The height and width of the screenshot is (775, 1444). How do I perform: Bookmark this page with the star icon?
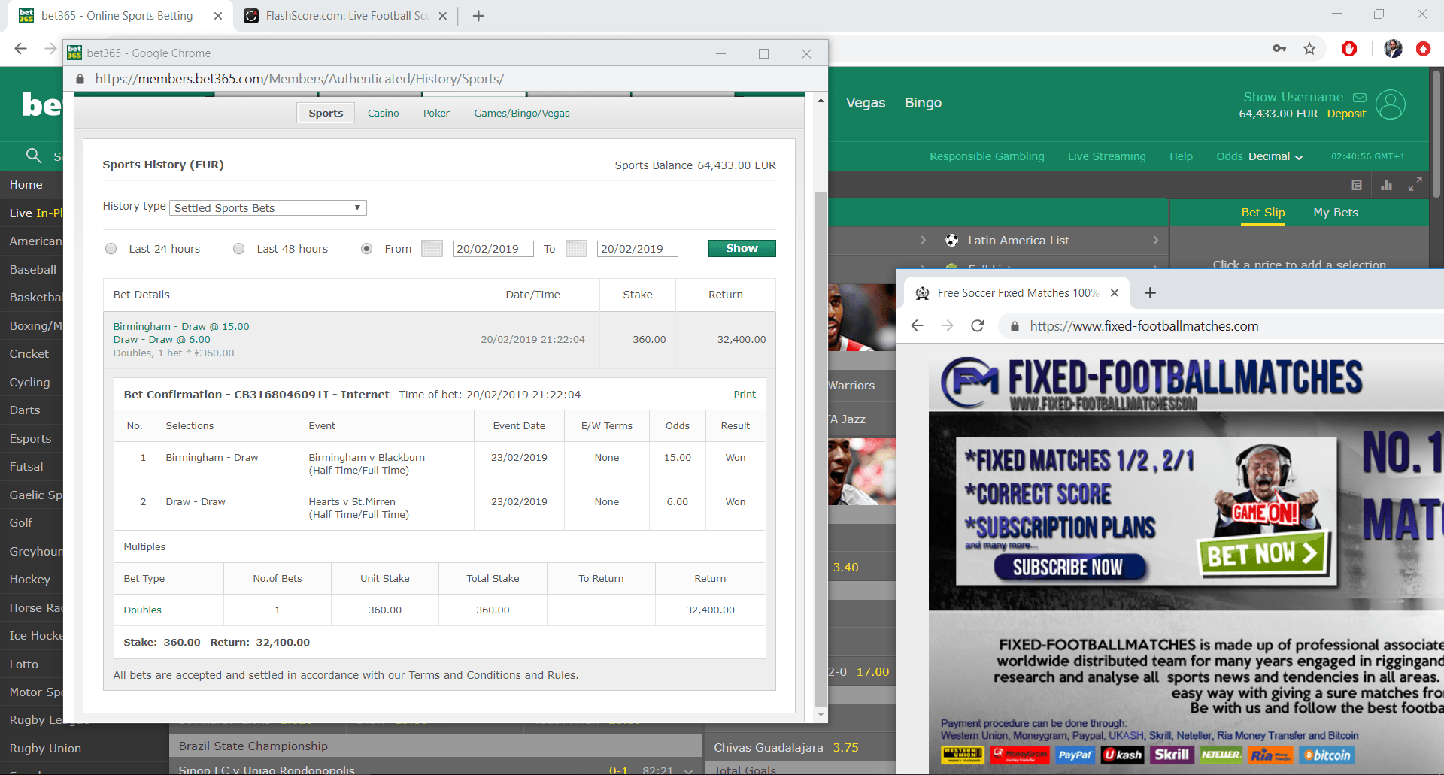(x=1309, y=49)
